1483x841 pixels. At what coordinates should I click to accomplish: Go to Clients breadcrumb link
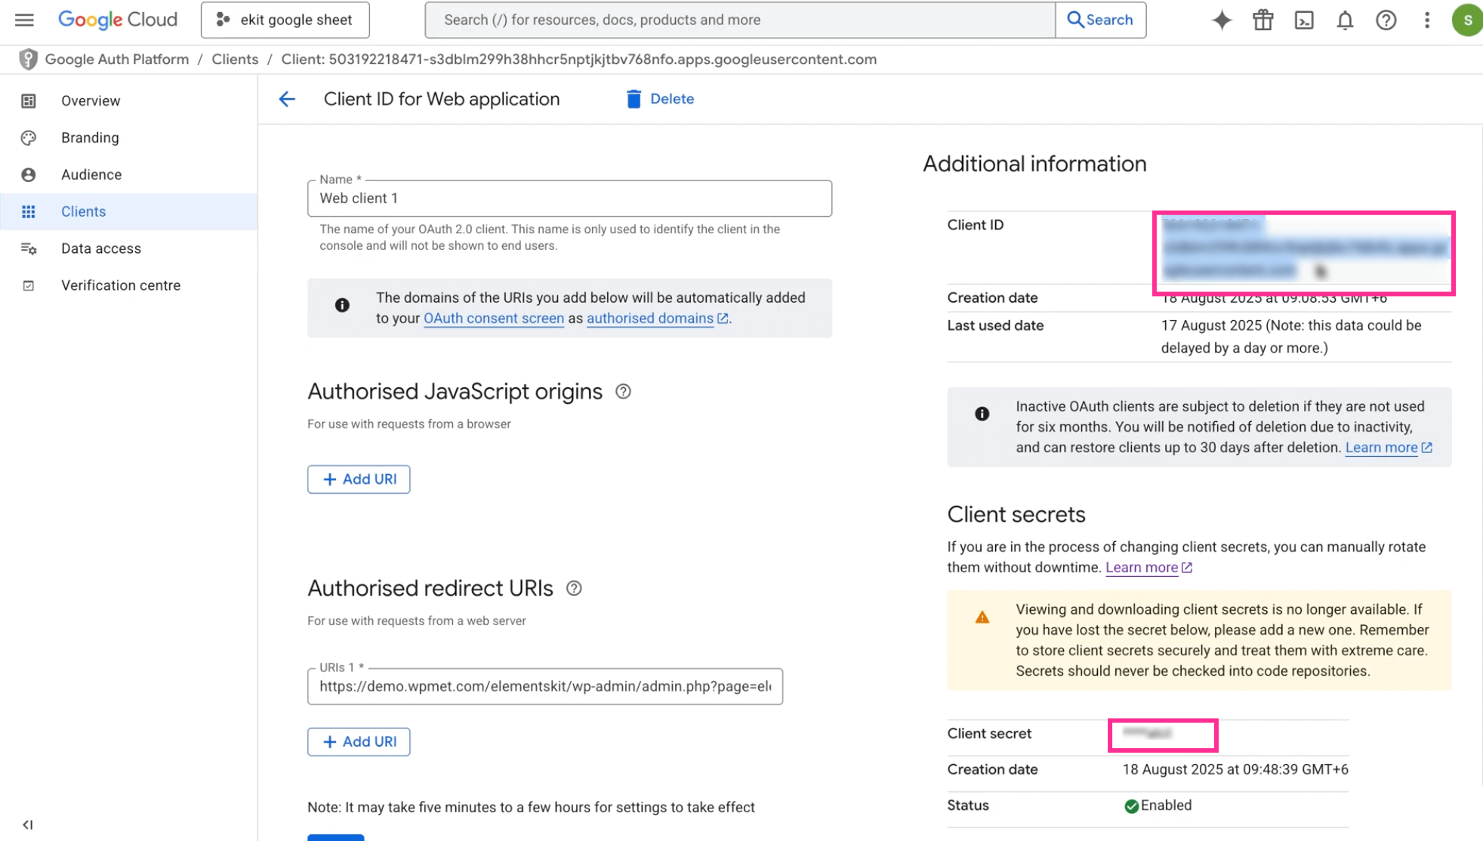pos(235,59)
